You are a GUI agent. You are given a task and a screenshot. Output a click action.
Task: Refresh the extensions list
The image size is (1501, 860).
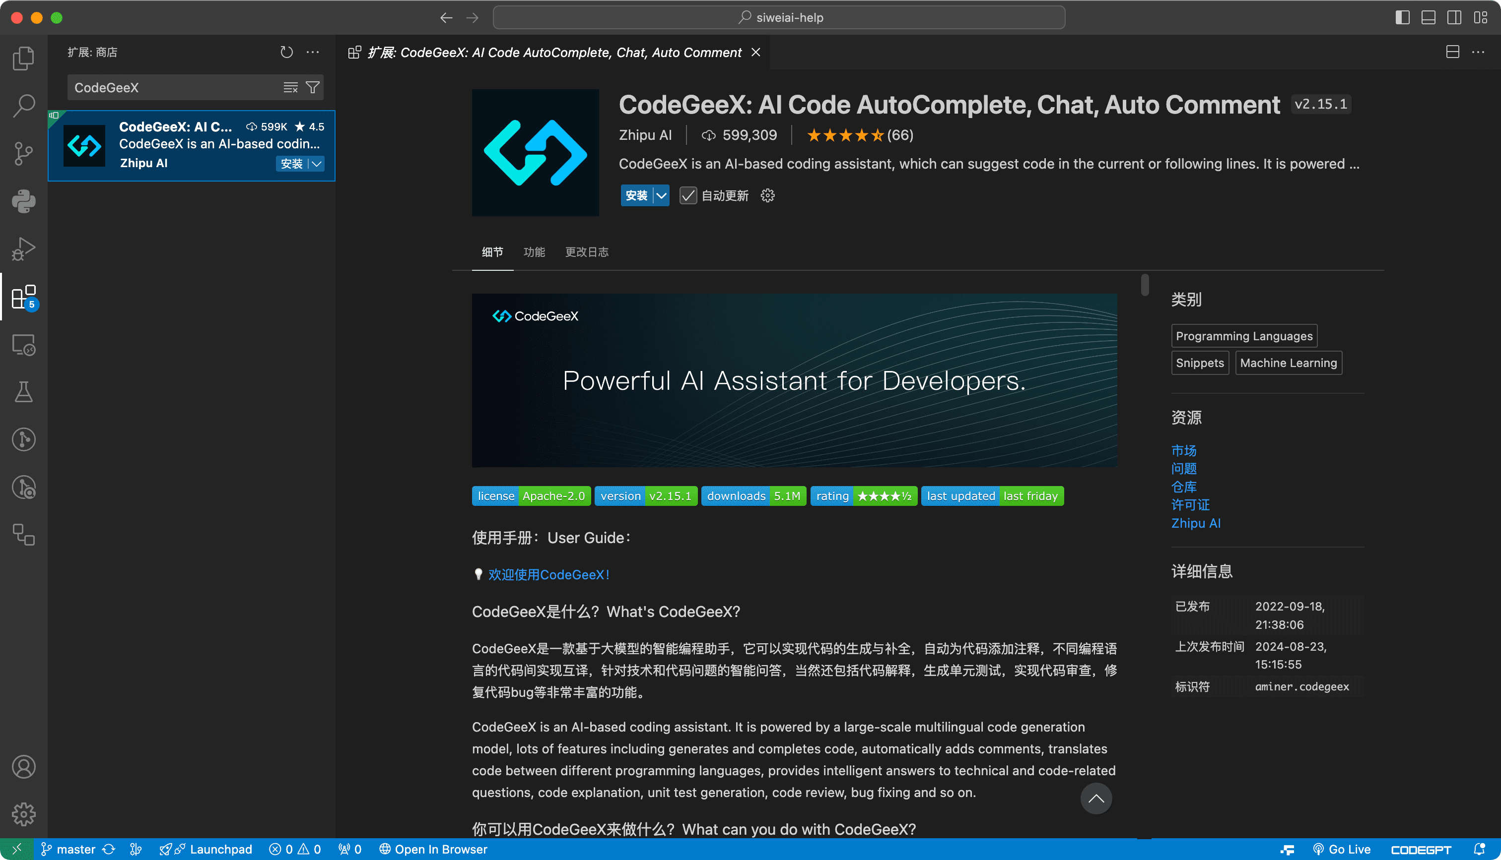[286, 52]
